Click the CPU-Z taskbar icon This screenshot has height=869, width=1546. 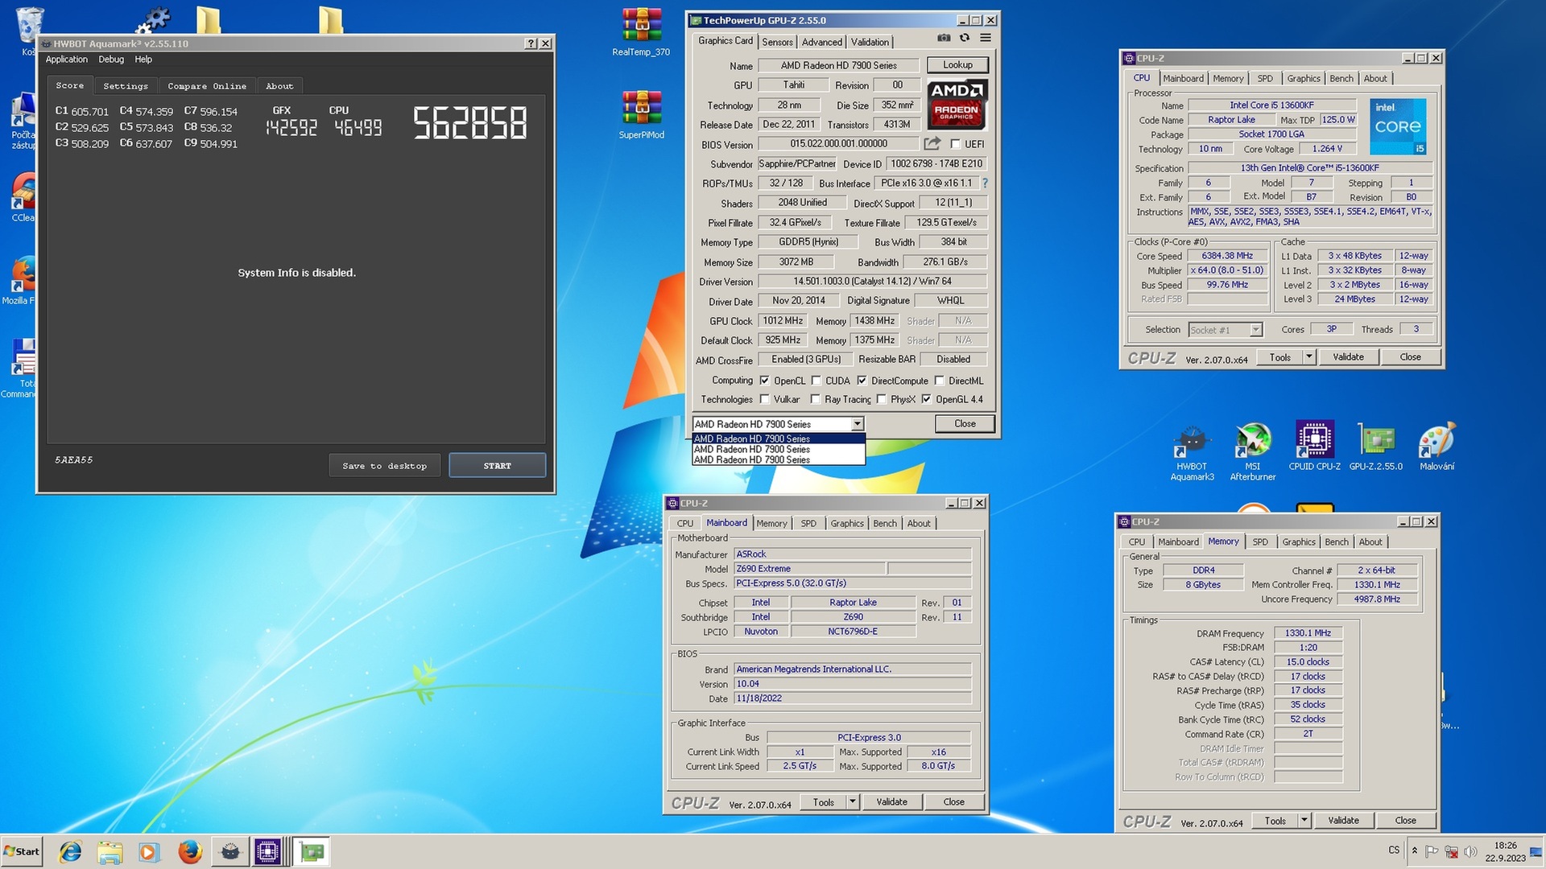(268, 851)
